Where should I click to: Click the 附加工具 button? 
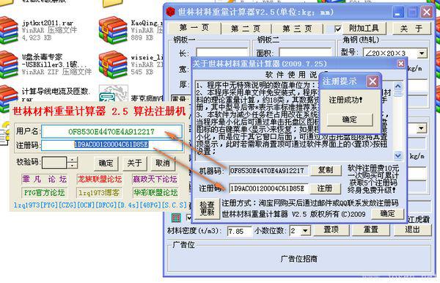pos(364,29)
